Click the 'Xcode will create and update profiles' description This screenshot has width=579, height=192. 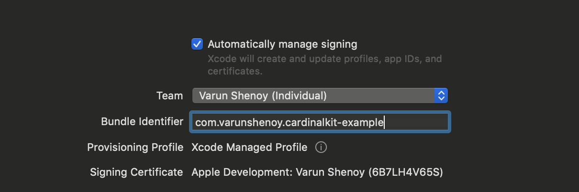click(x=324, y=59)
